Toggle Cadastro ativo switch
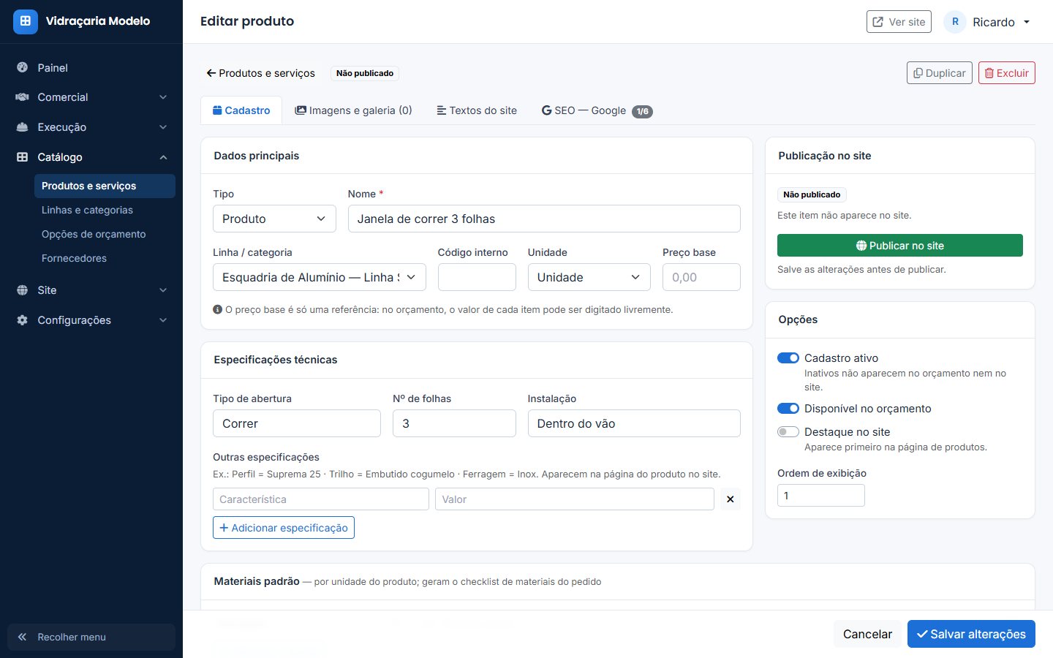This screenshot has width=1053, height=658. tap(788, 358)
